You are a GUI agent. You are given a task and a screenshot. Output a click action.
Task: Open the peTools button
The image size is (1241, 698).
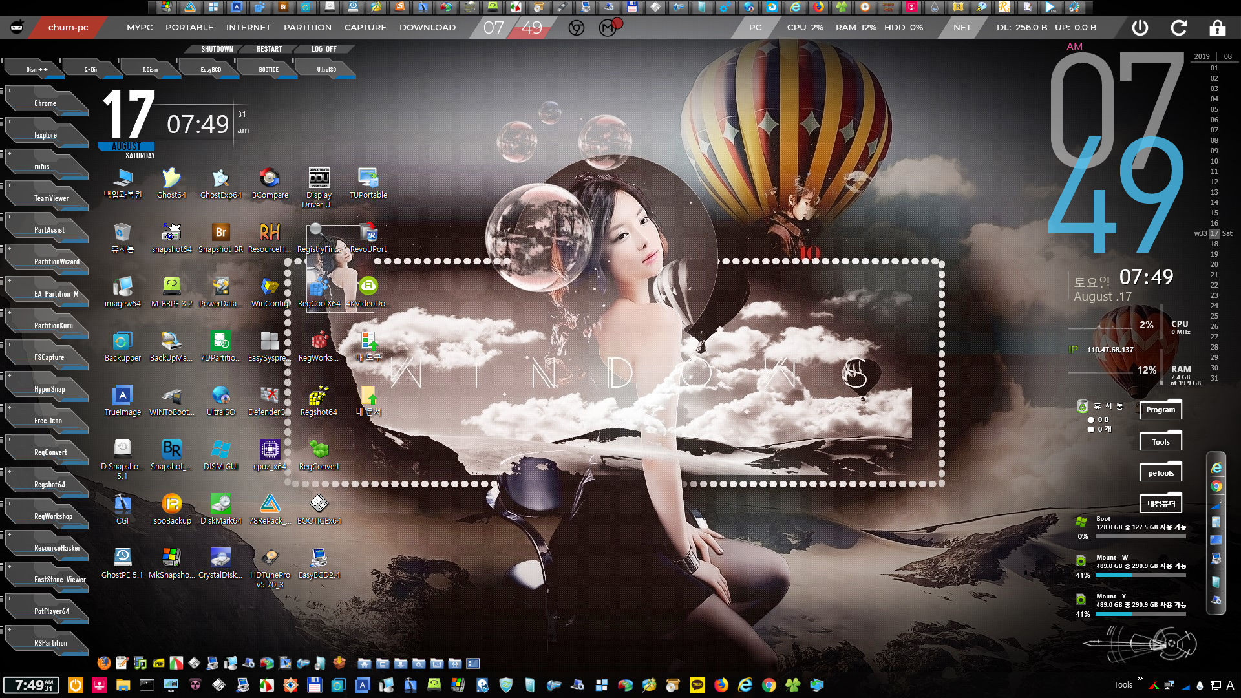[1161, 473]
